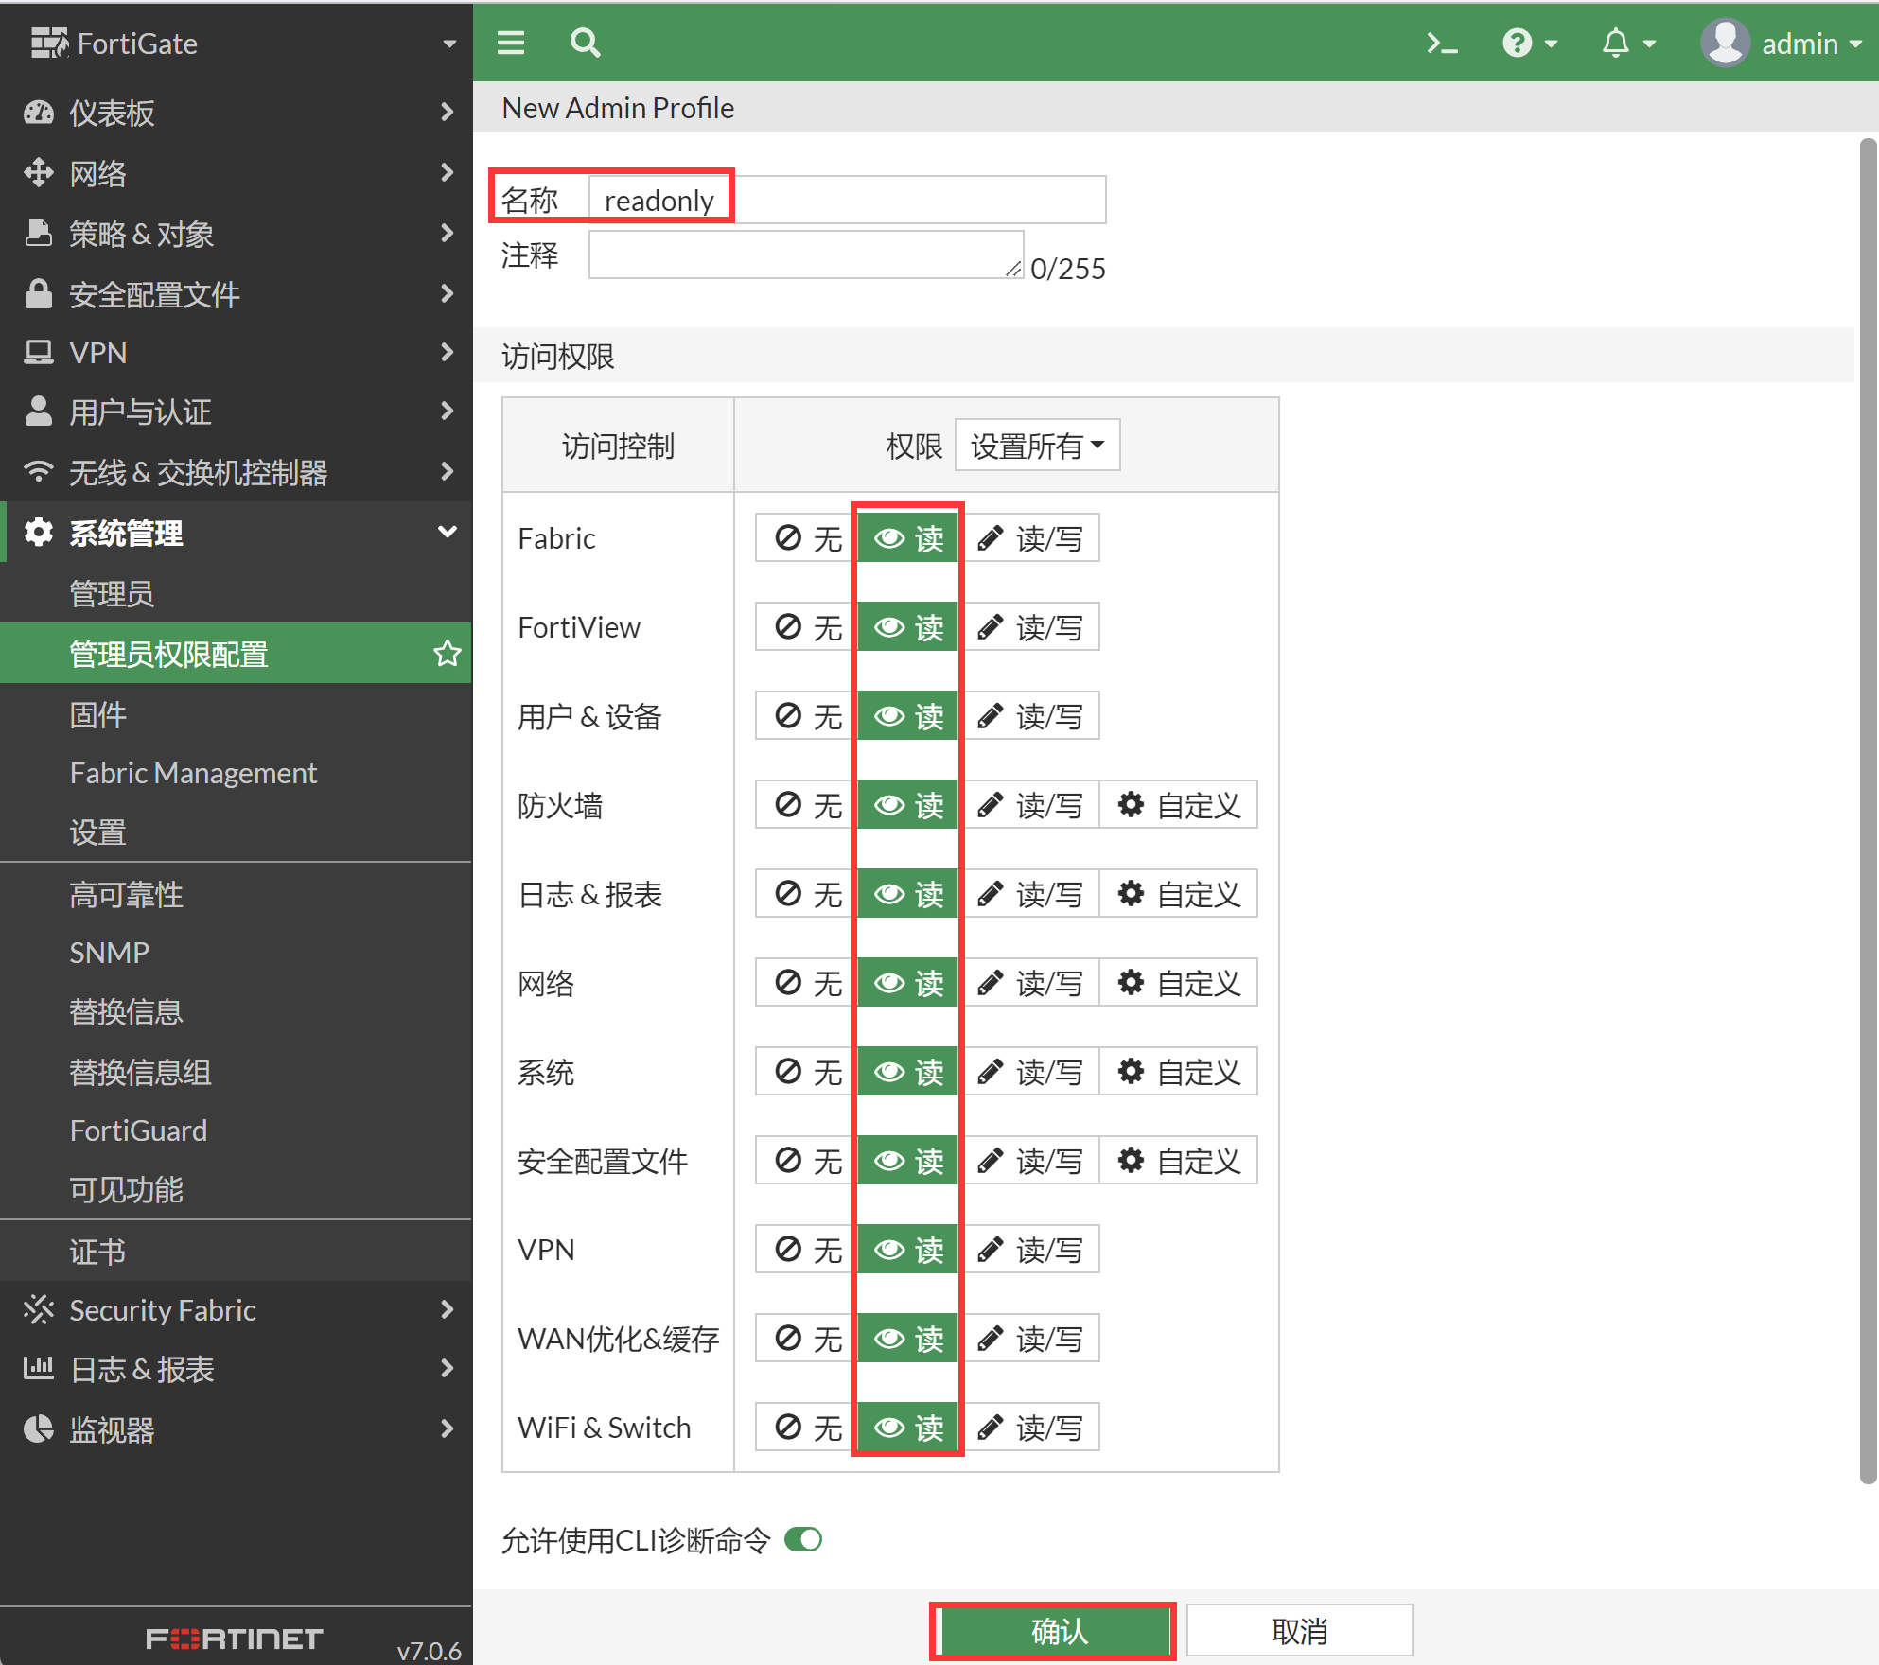This screenshot has width=1879, height=1665.
Task: Toggle the hamburger menu icon
Action: point(511,44)
